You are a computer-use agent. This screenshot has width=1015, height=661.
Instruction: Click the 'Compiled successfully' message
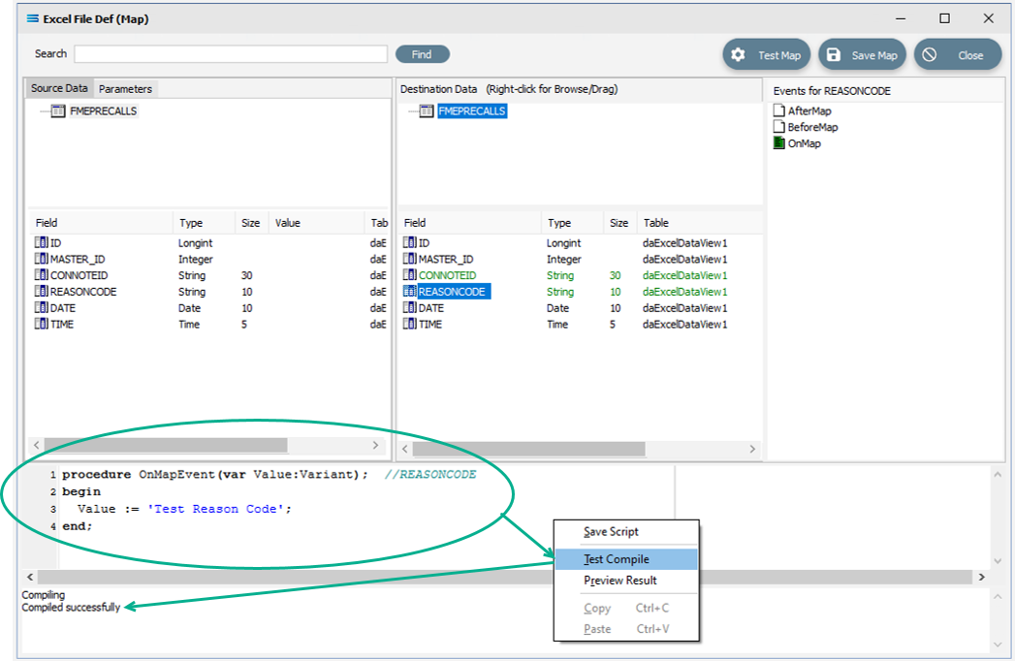click(71, 608)
